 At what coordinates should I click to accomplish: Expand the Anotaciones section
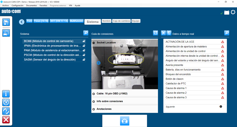click(94, 109)
